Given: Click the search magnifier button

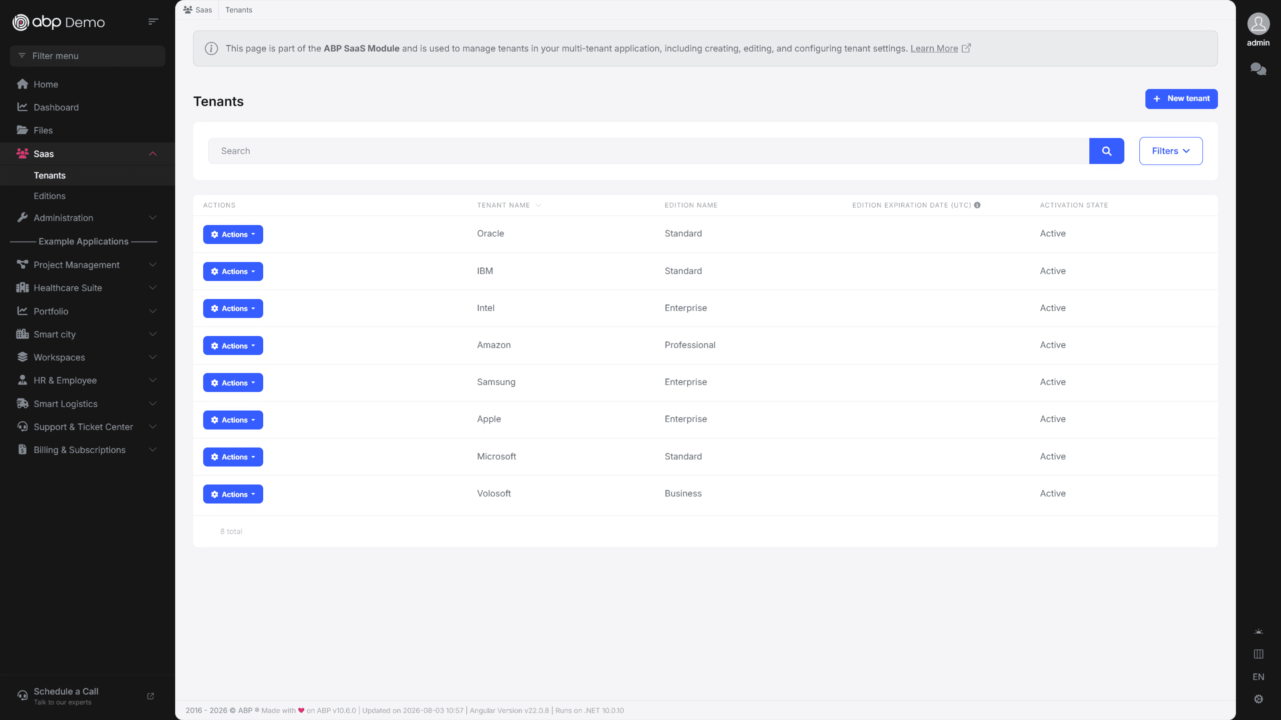Looking at the screenshot, I should 1106,151.
